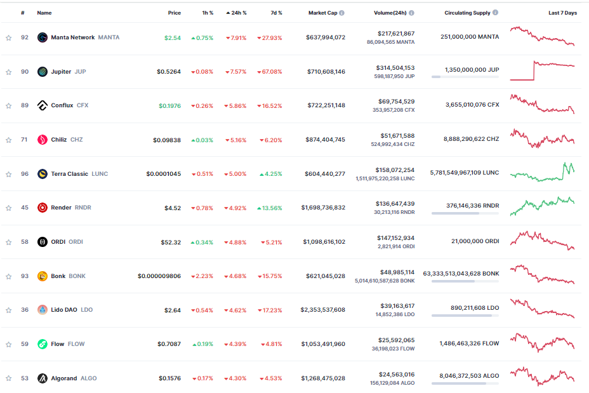This screenshot has width=589, height=393.
Task: Toggle the watchlist star for Algorand
Action: 9,378
